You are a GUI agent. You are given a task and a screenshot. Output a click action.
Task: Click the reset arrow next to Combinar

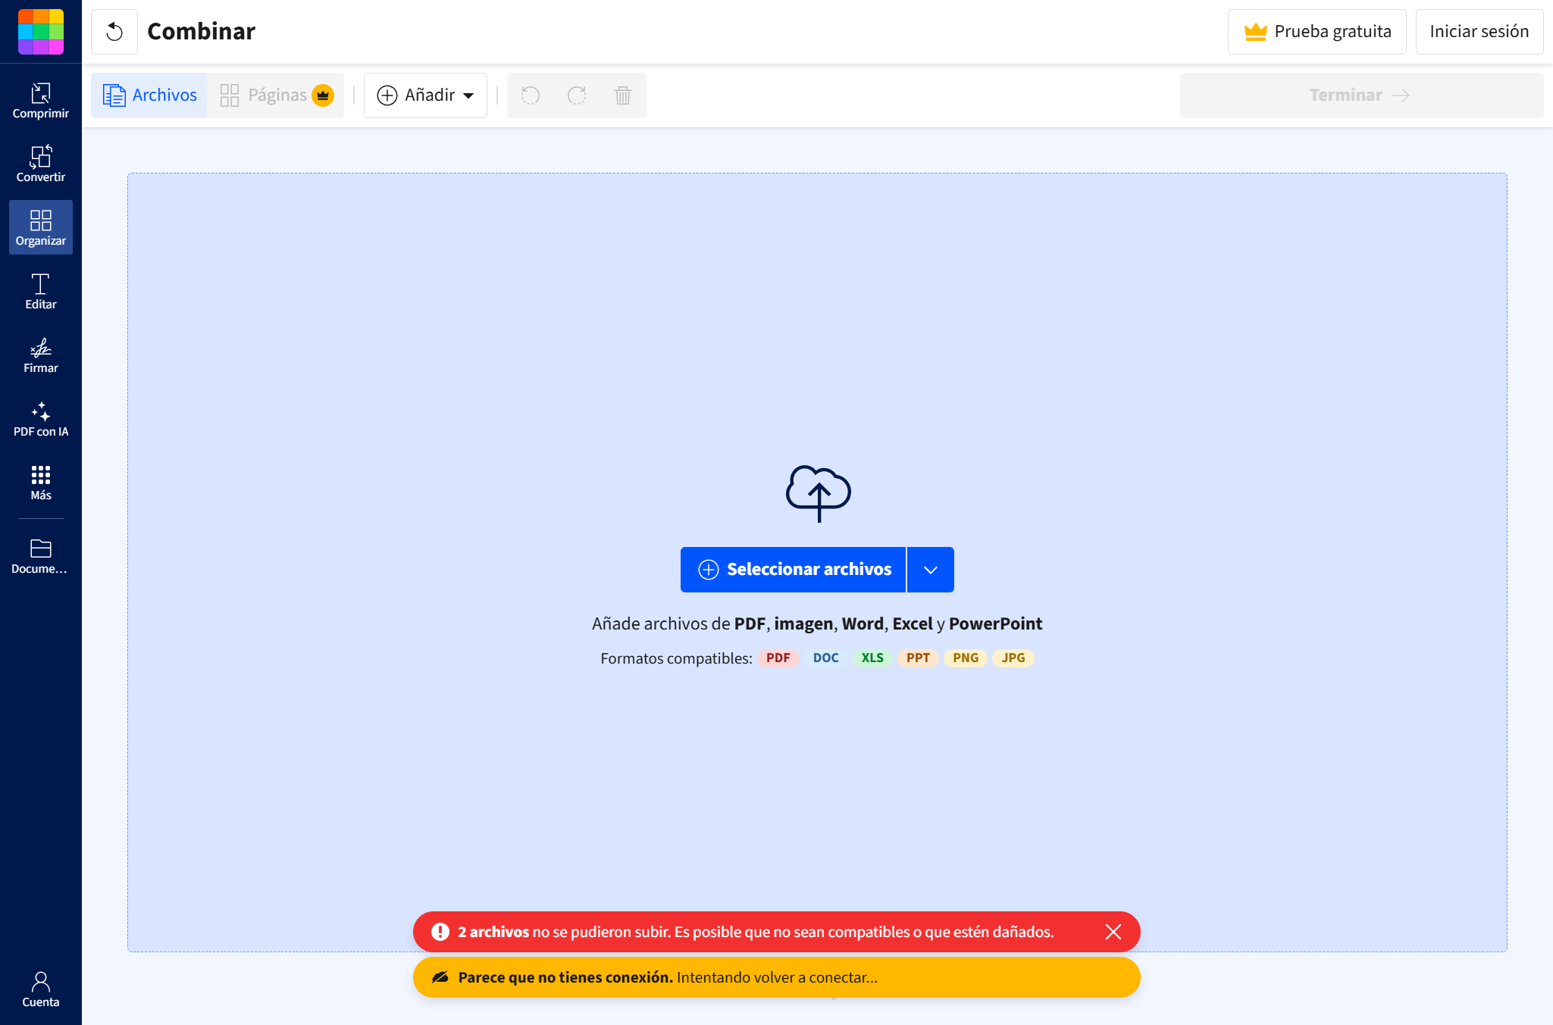[114, 32]
